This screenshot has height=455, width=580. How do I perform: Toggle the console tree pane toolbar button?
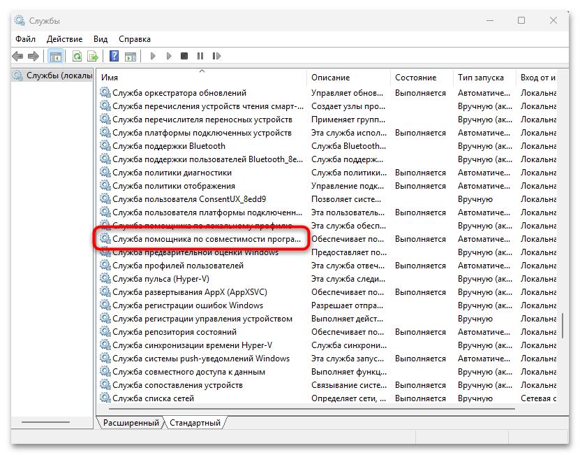56,56
